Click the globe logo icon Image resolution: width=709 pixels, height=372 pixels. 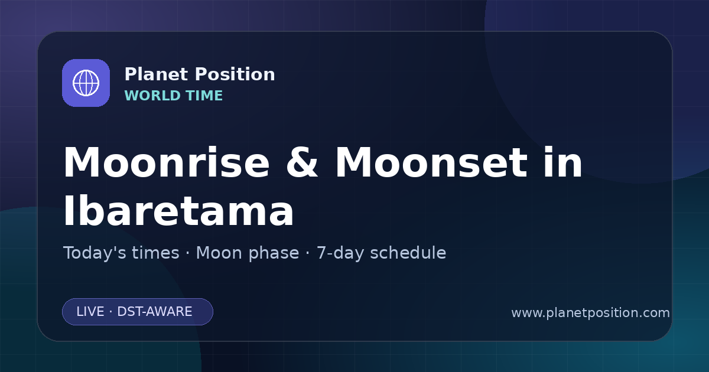point(86,83)
